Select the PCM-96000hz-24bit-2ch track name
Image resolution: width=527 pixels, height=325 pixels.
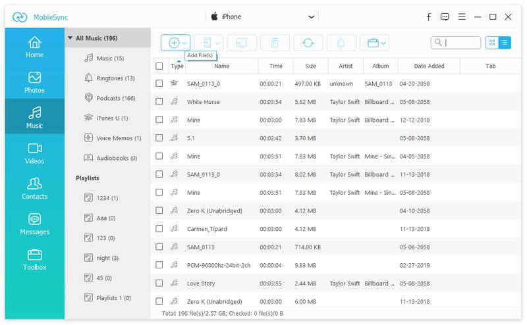coord(219,265)
